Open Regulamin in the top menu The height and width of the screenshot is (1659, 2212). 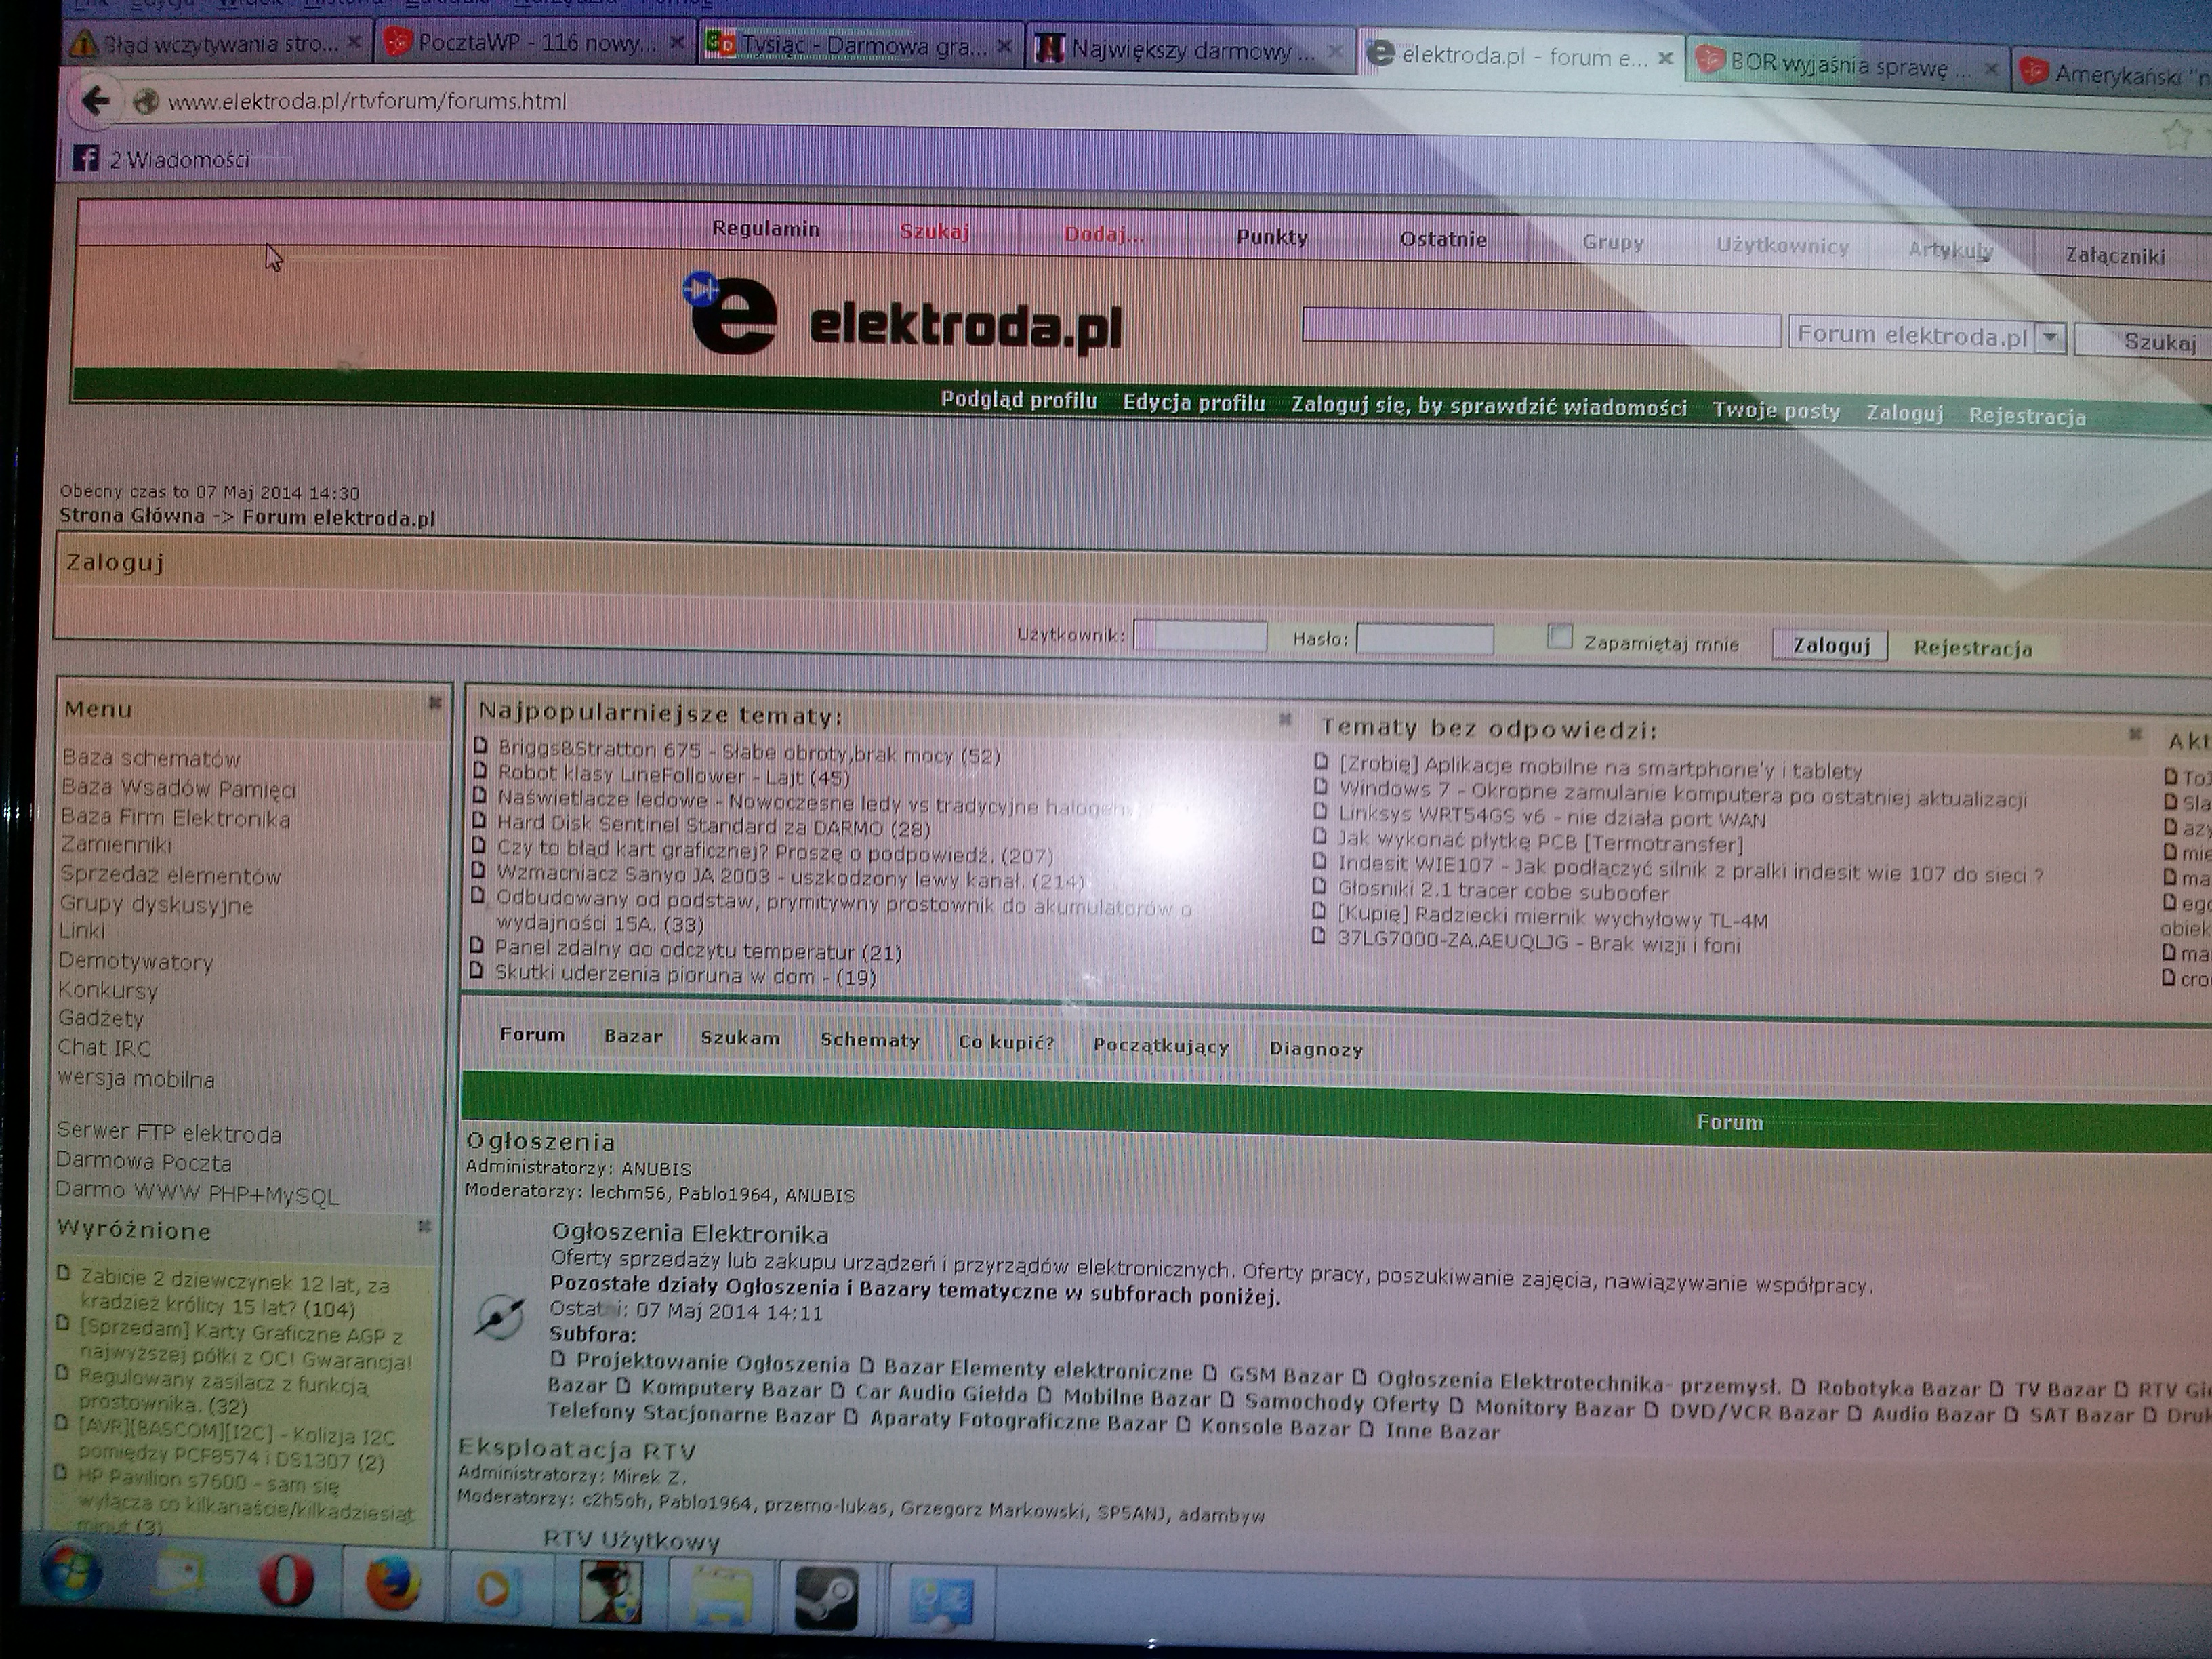tap(766, 228)
